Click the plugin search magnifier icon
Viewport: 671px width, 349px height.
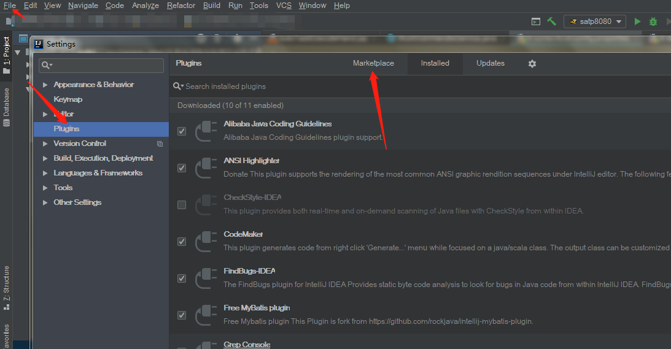click(177, 86)
